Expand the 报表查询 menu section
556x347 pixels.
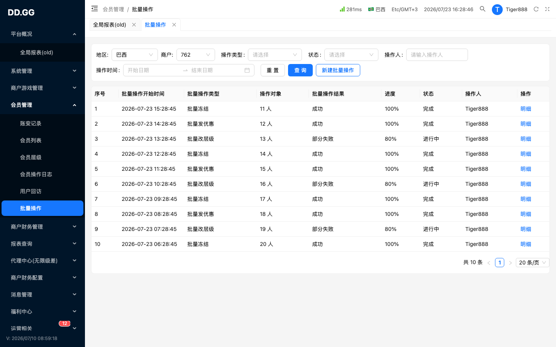[42, 244]
